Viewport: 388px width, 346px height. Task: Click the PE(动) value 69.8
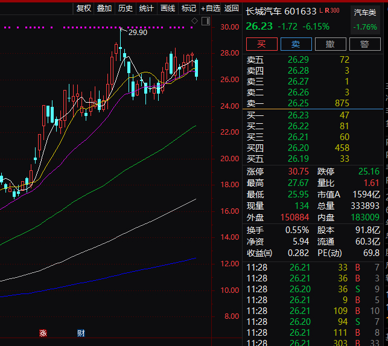[x=372, y=253]
